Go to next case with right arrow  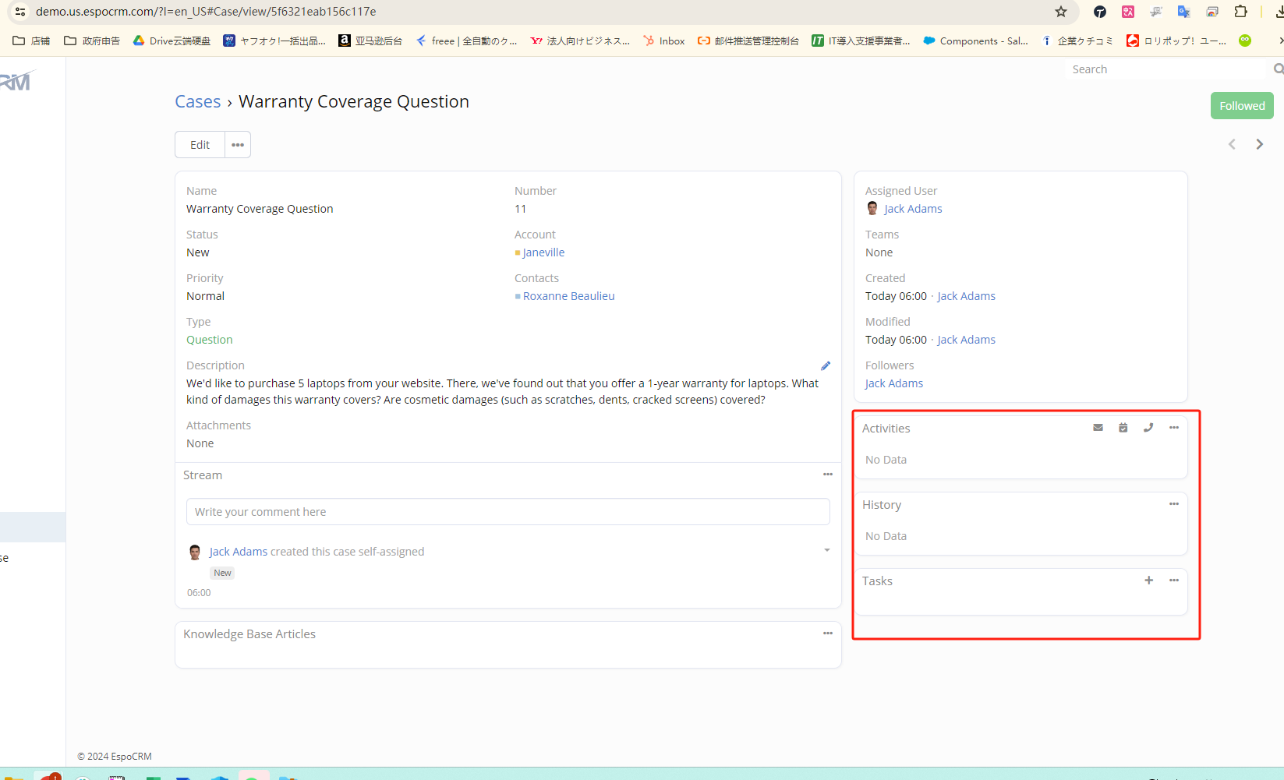click(1259, 144)
